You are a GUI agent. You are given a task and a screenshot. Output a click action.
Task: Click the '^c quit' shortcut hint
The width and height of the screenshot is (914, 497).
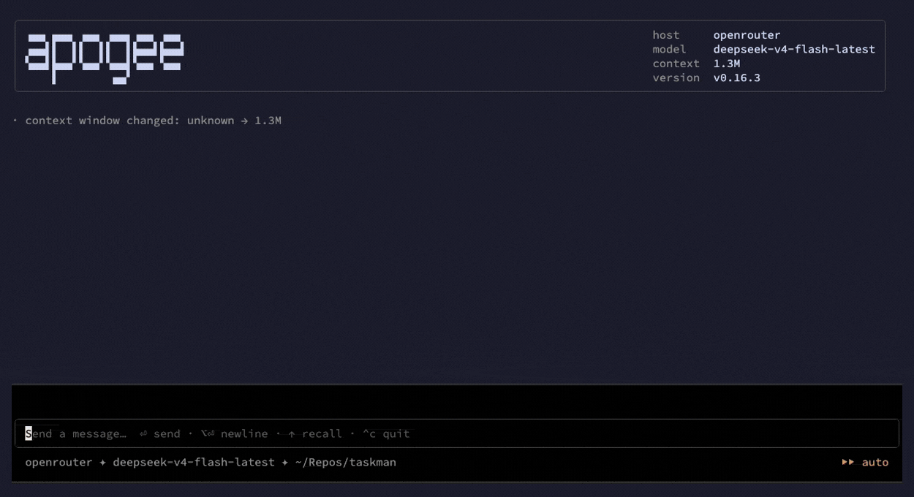(386, 433)
